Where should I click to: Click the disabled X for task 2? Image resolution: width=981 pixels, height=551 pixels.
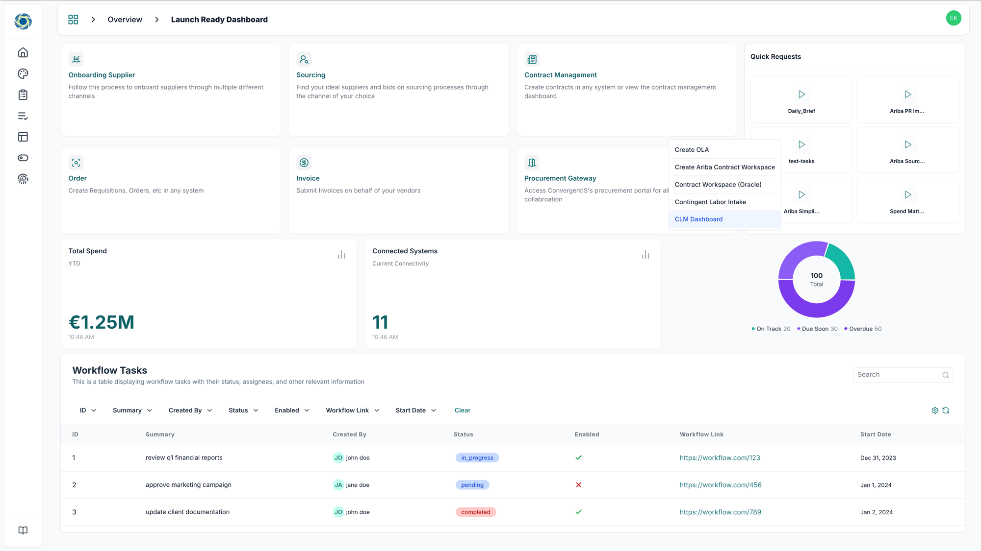click(x=579, y=485)
